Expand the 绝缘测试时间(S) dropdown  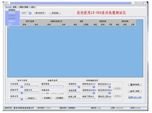94,93
